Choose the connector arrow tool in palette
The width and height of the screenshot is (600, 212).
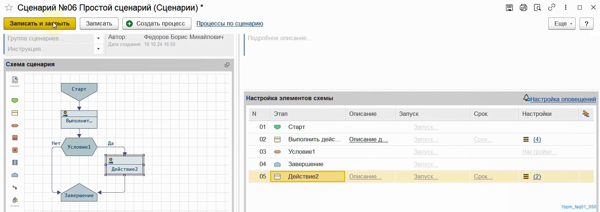[x=15, y=187]
